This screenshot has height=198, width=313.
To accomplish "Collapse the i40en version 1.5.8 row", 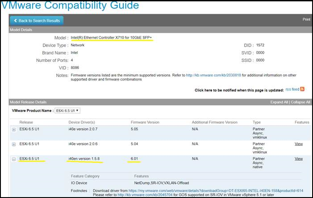I will [14, 159].
